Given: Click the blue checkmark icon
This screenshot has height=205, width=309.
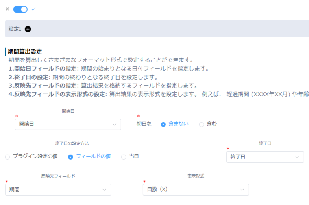Looking at the screenshot, I should pyautogui.click(x=33, y=9).
